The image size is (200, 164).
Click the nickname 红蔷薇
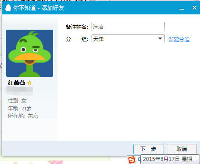point(17,83)
